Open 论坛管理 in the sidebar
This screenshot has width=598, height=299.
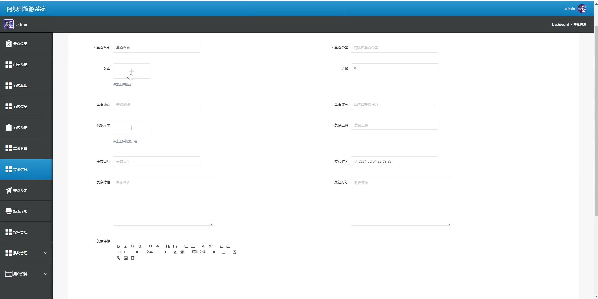[x=26, y=232]
